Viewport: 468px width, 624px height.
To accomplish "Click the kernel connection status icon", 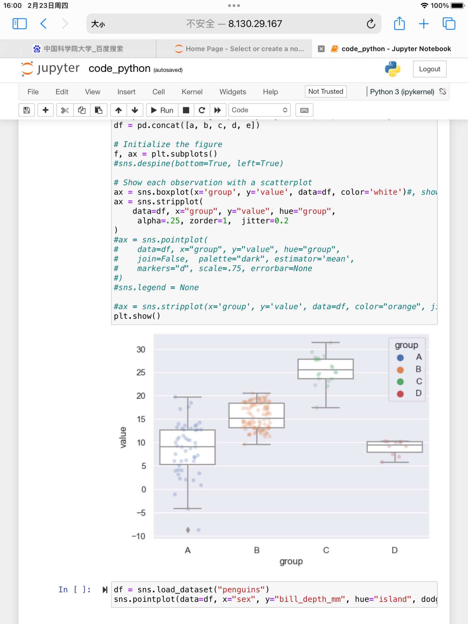I will coord(442,91).
